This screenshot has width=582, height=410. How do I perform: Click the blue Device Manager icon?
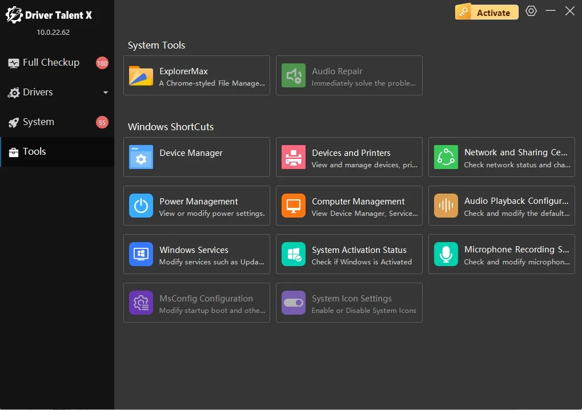coord(141,158)
